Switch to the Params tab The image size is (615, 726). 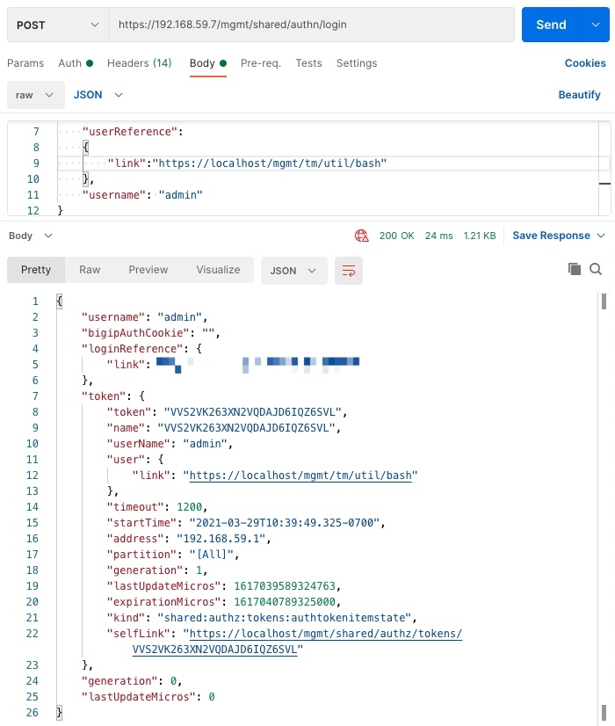coord(25,63)
